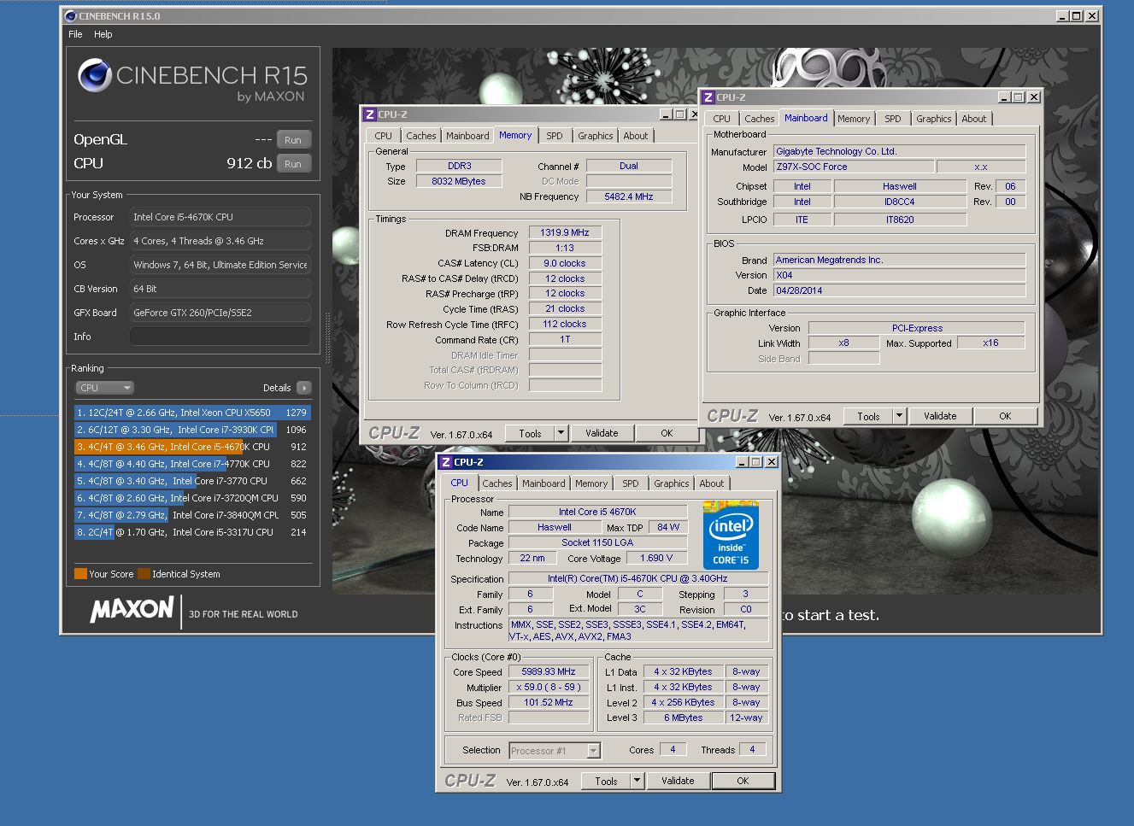
Task: Switch to Graphics tab in Mainboard CPU-Z window
Action: [933, 119]
